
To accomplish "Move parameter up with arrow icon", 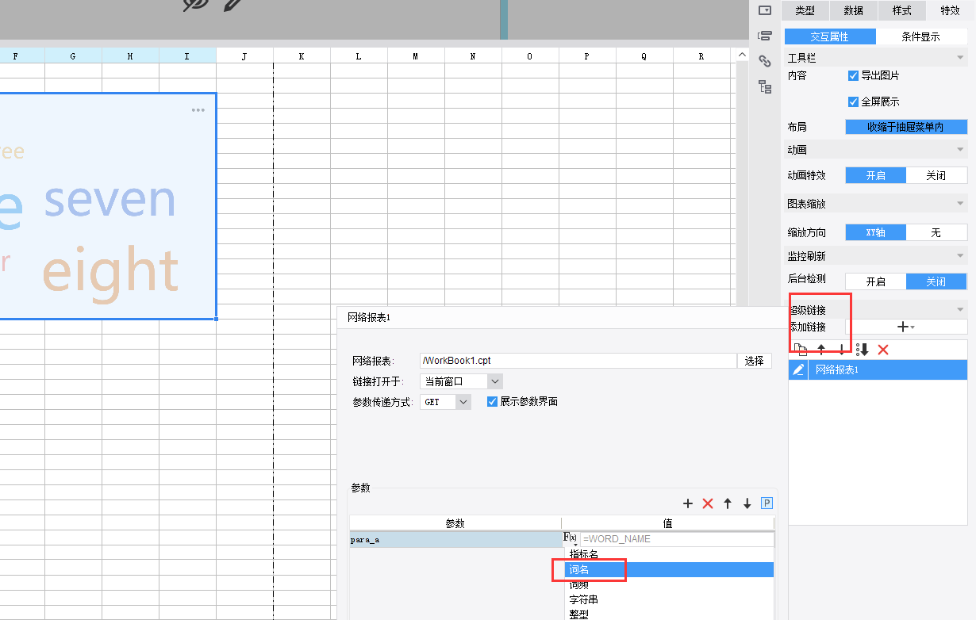I will (728, 503).
